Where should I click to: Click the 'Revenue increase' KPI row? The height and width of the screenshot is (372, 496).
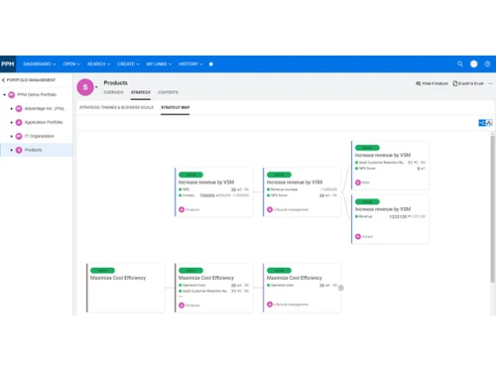coord(302,189)
